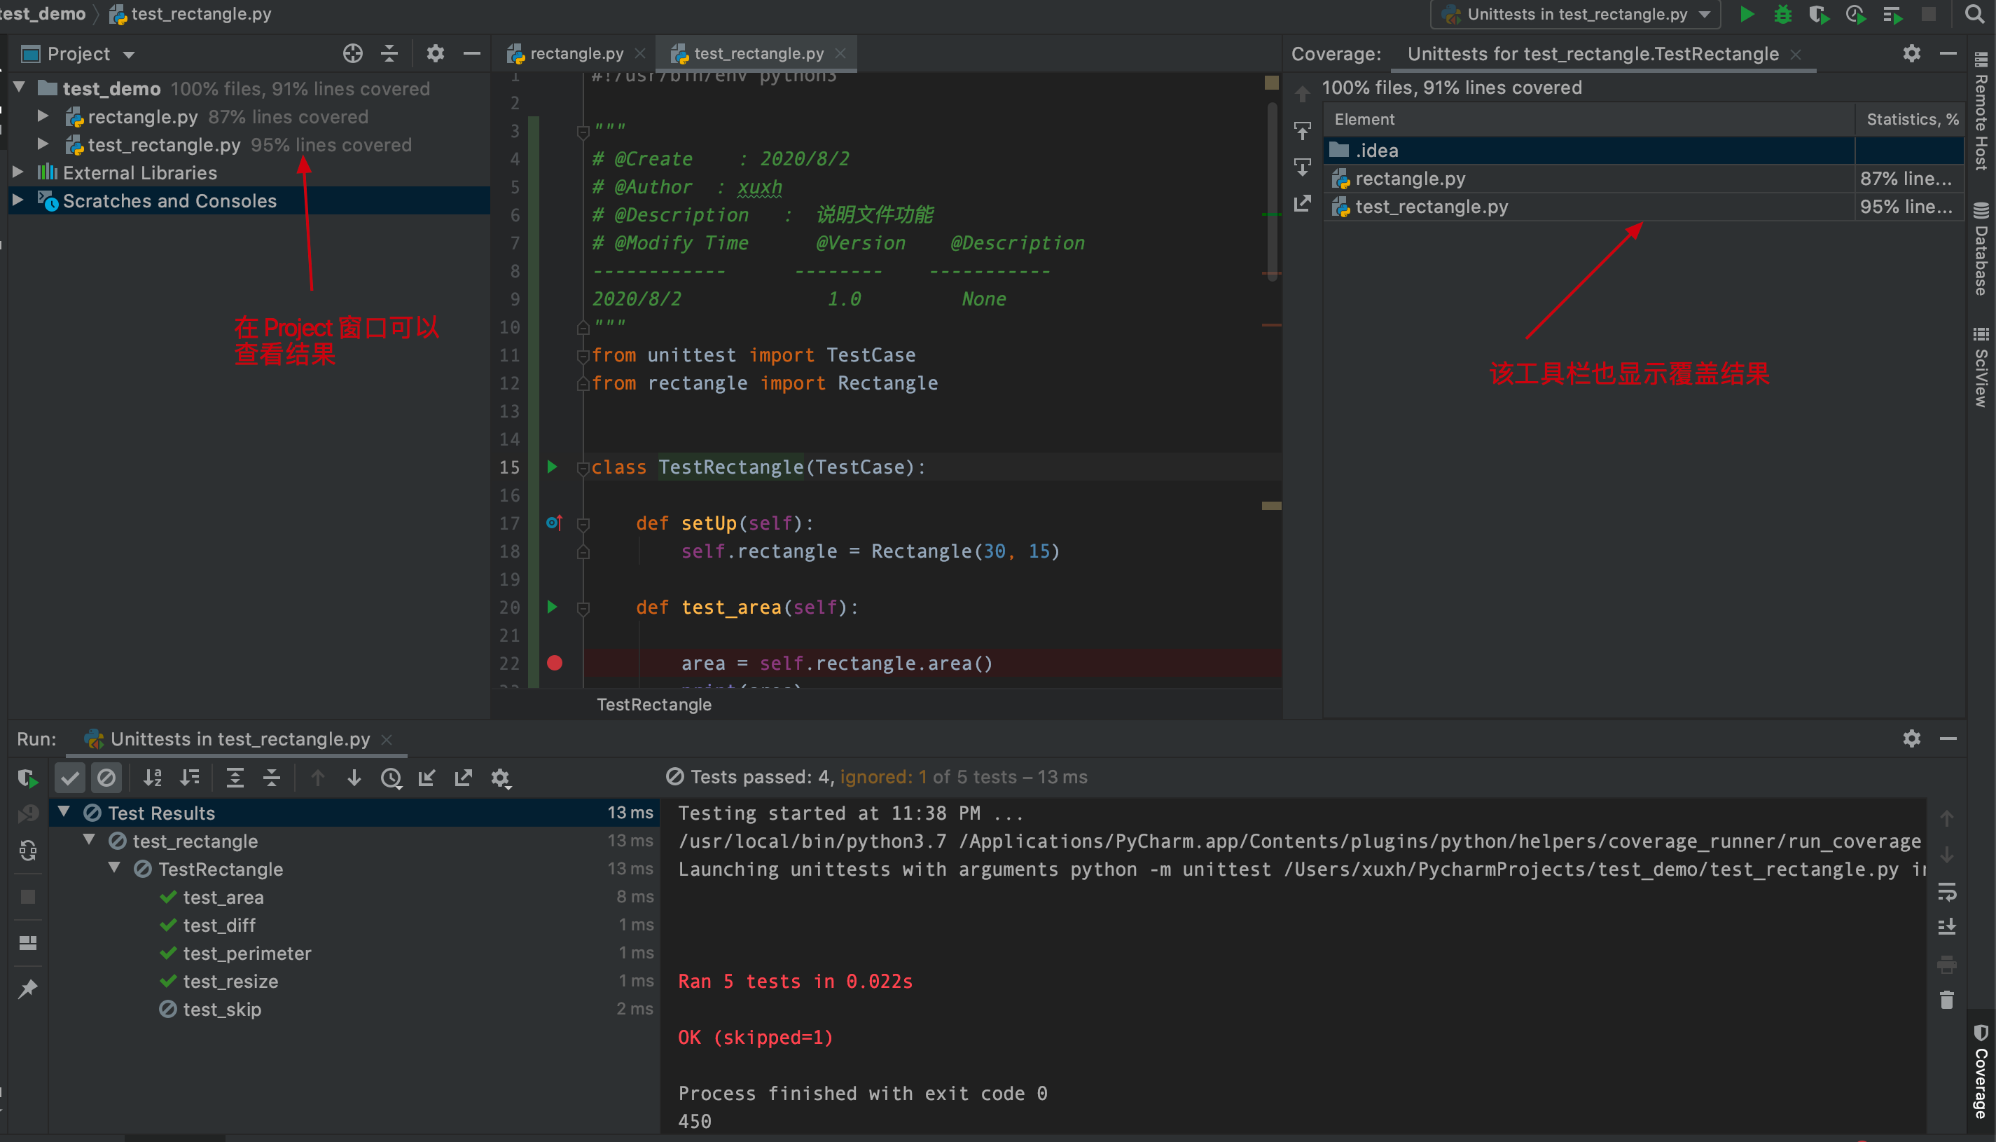Open test runner settings gear
The height and width of the screenshot is (1142, 1996).
(500, 777)
